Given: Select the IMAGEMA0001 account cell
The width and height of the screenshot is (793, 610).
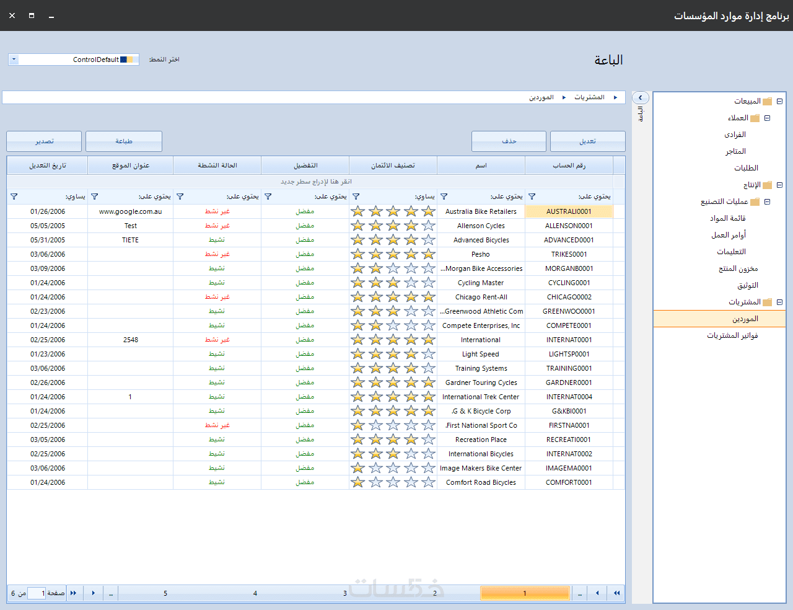Looking at the screenshot, I should [x=569, y=468].
